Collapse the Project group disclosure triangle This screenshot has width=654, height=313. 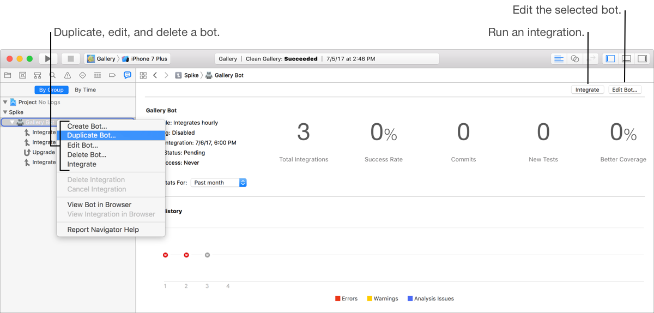pos(5,102)
